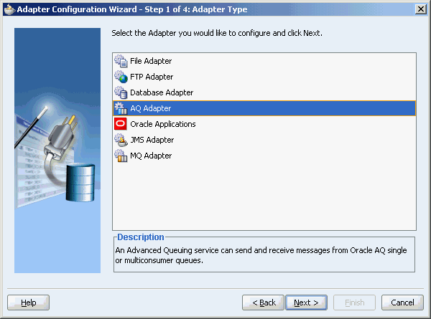
Task: Proceed with the Next button
Action: [306, 303]
